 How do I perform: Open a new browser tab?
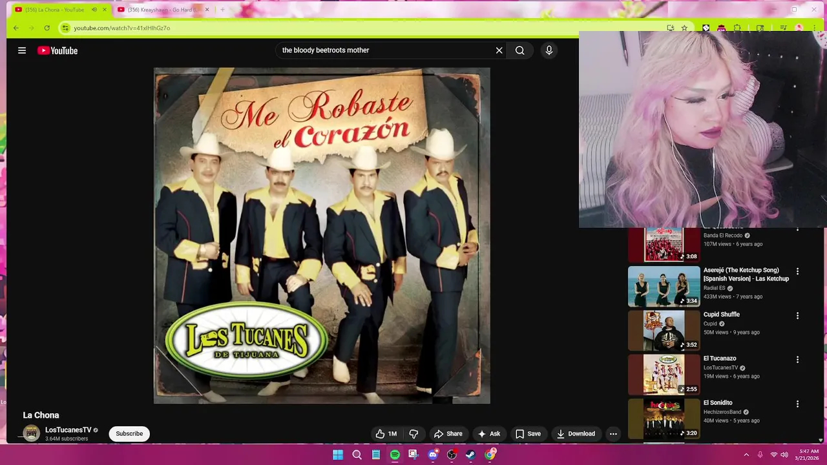point(222,10)
